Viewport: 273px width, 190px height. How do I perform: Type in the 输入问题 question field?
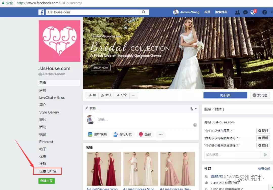[x=232, y=155]
